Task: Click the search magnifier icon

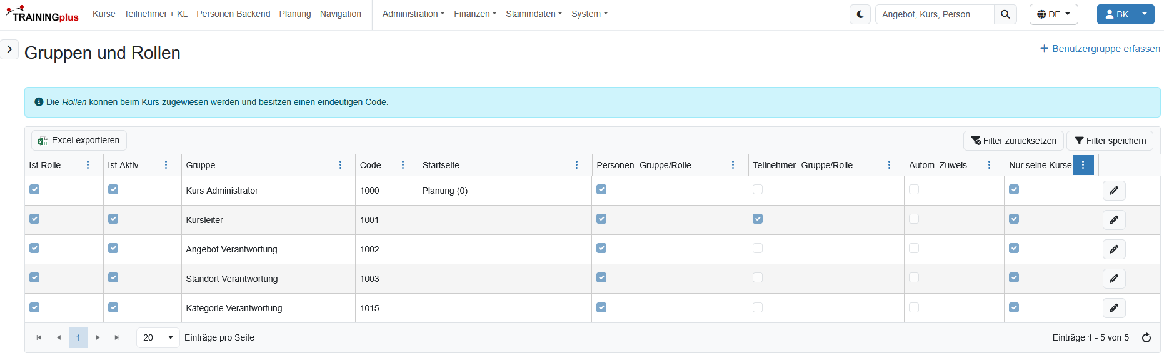Action: click(1005, 14)
